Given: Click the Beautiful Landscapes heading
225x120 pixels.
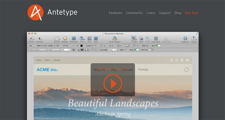Looking at the screenshot, I should [113, 103].
